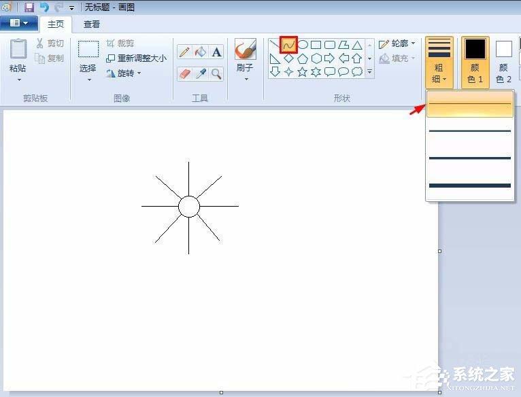The image size is (521, 397).
Task: Pick the second line width option
Action: tap(470, 131)
